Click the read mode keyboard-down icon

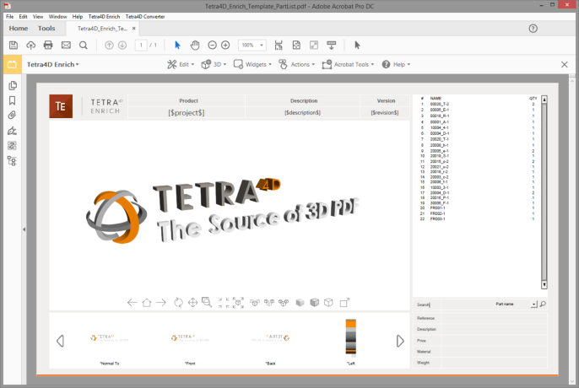click(331, 45)
